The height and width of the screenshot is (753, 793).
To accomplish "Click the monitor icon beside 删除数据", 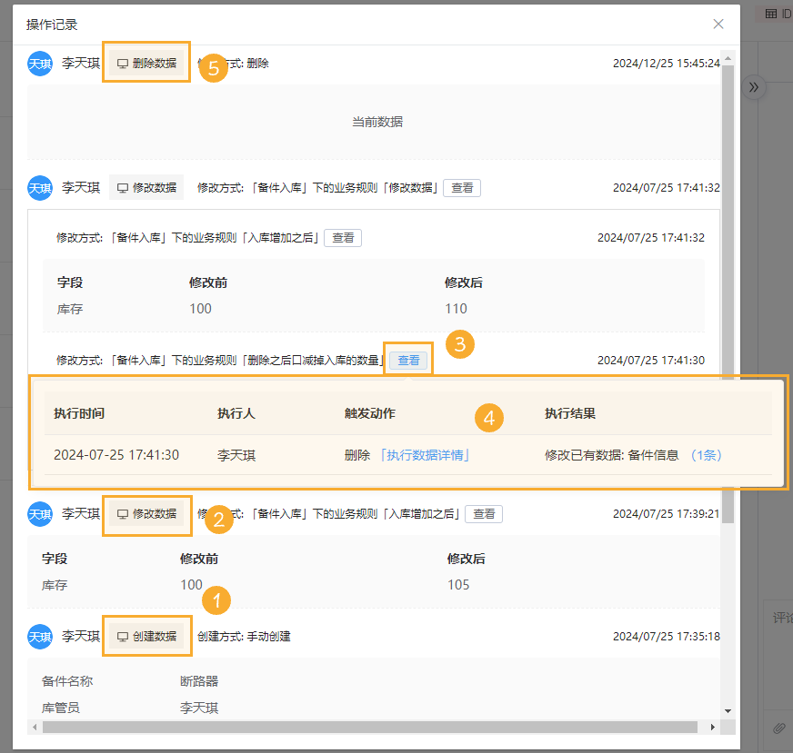I will point(124,62).
